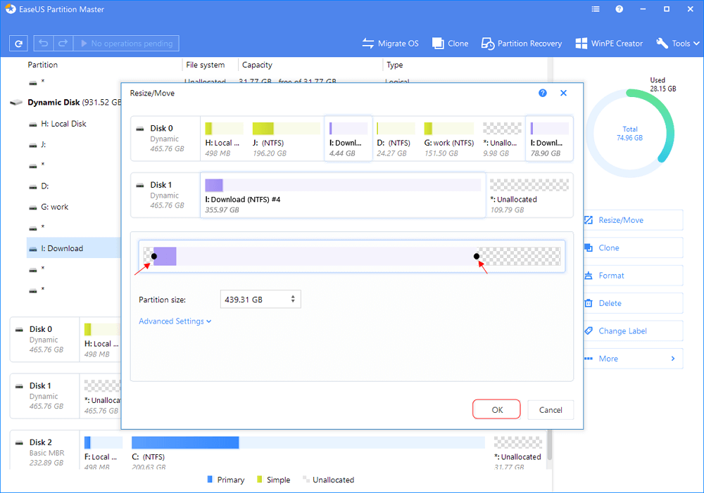Image resolution: width=704 pixels, height=493 pixels.
Task: Launch the Partition Recovery tool
Action: pos(522,44)
